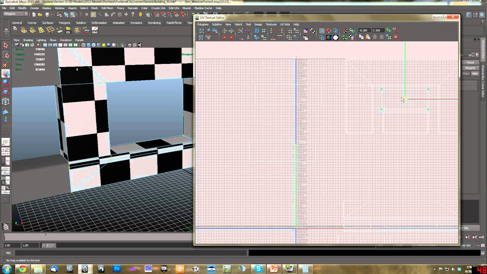The width and height of the screenshot is (487, 274).
Task: Click the open scene folder icon
Action: pos(40,14)
